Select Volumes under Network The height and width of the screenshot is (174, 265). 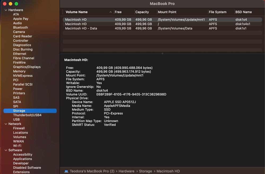20,137
